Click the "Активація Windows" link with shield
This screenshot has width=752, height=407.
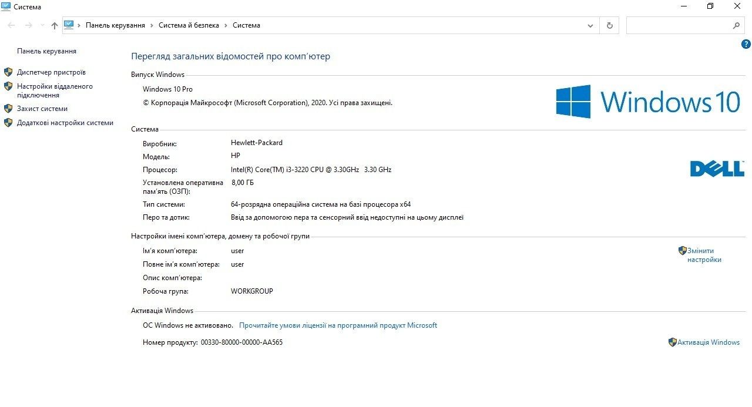(x=709, y=342)
